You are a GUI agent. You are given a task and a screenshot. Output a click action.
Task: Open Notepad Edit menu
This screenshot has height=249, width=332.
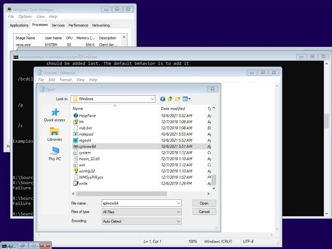(x=52, y=80)
